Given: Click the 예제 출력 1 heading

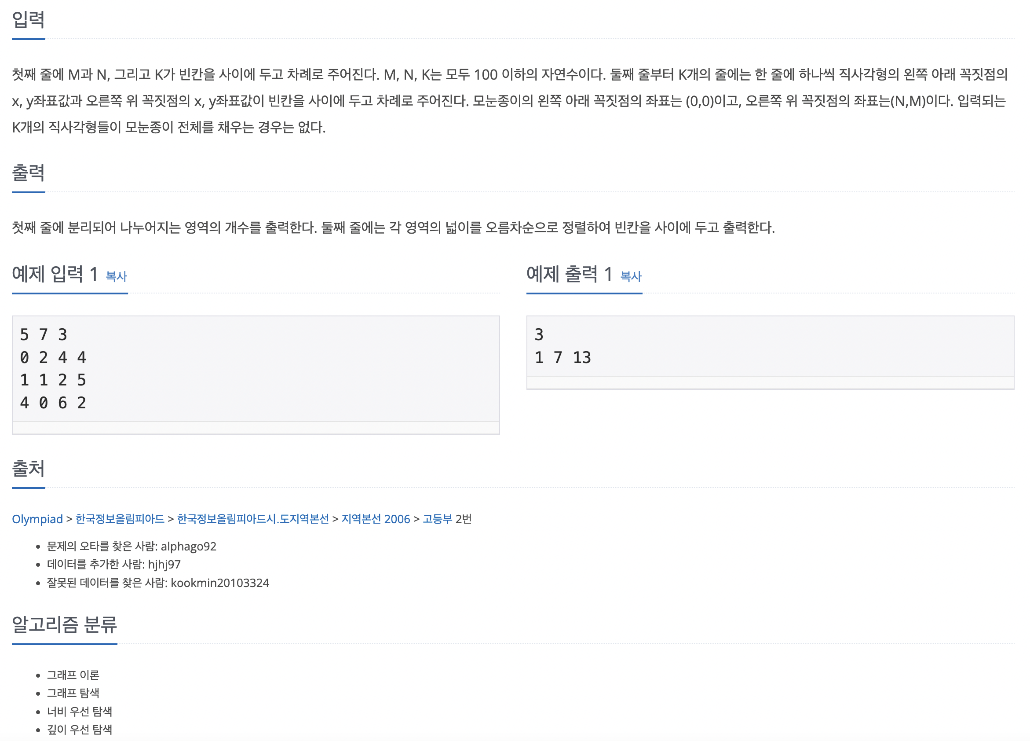Looking at the screenshot, I should pos(570,275).
